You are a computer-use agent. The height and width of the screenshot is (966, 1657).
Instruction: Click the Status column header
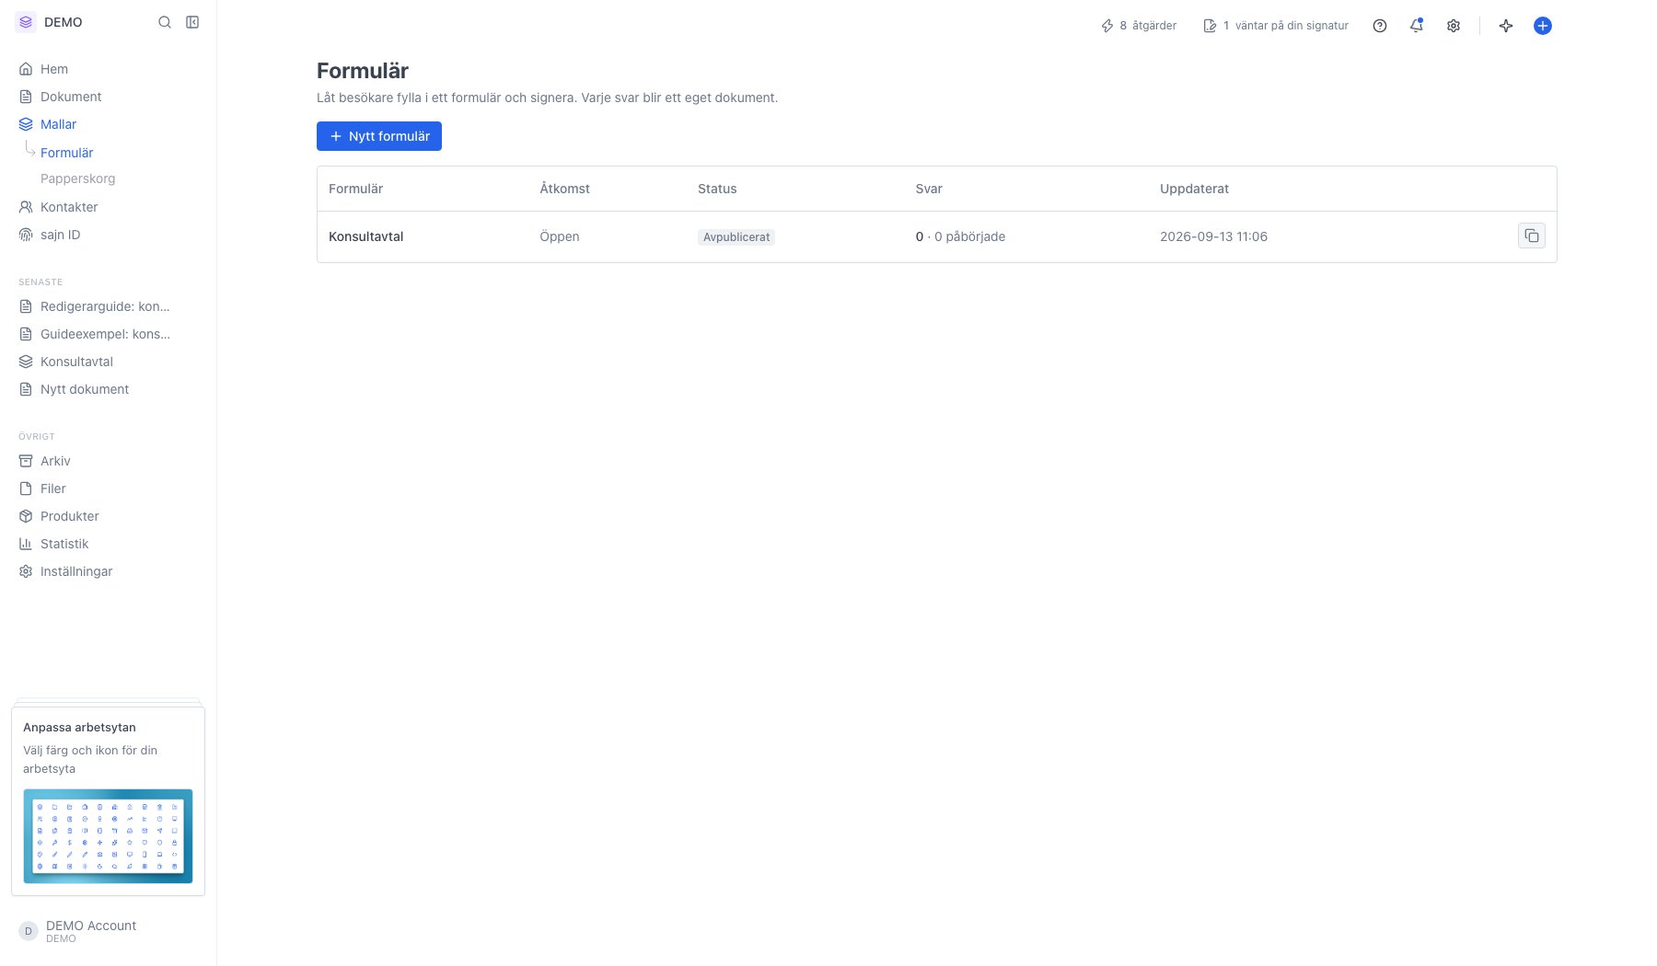717,189
